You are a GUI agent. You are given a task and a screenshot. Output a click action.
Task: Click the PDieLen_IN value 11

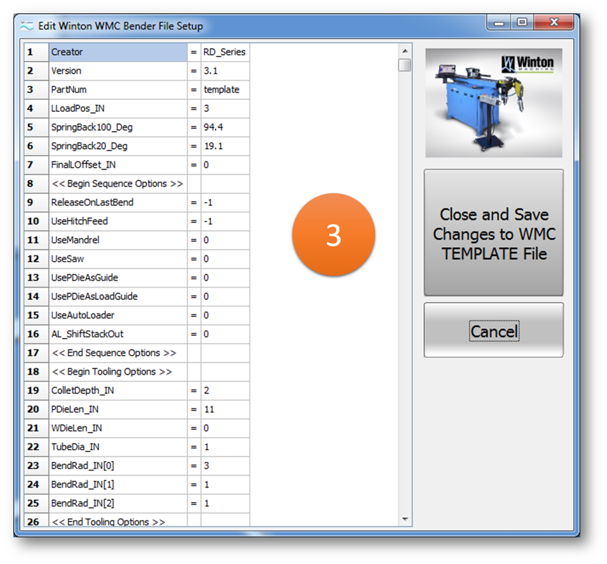click(225, 409)
